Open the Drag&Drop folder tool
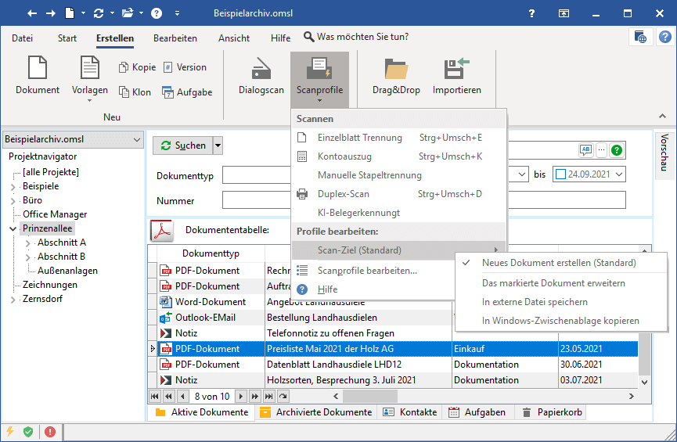Image resolution: width=677 pixels, height=442 pixels. click(x=396, y=70)
